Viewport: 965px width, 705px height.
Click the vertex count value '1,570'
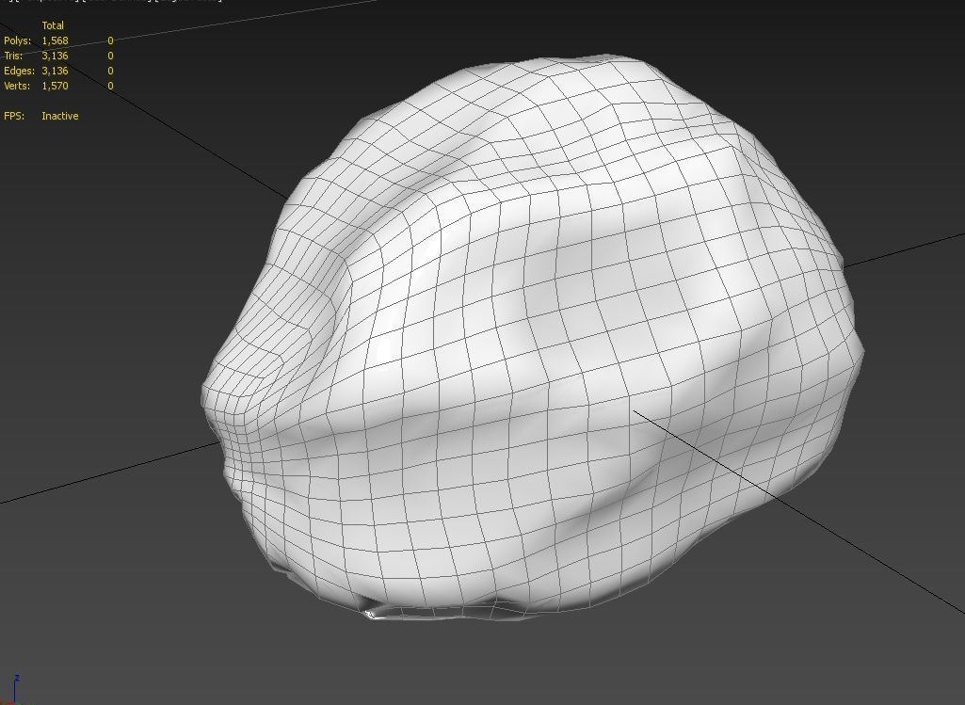pos(55,86)
